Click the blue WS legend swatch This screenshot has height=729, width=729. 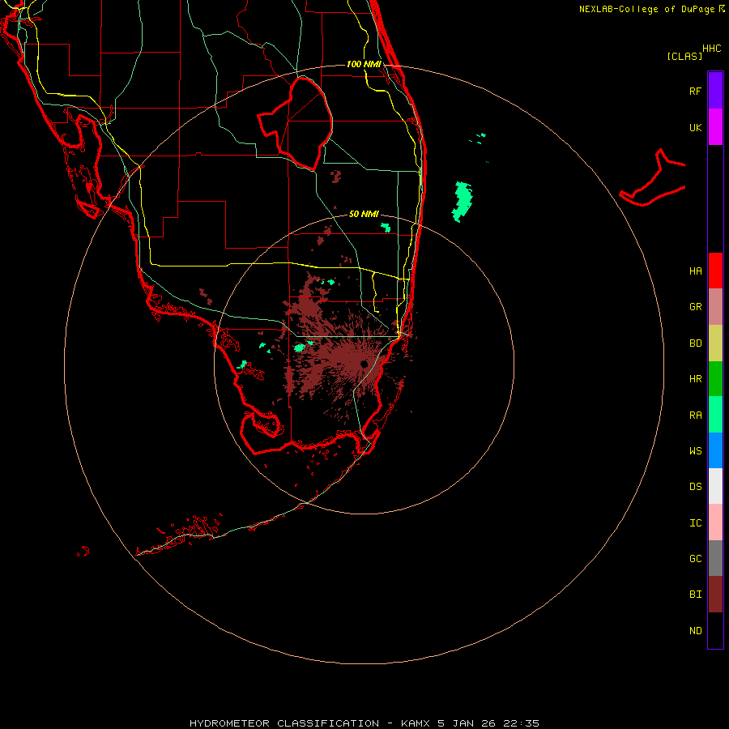pos(715,450)
